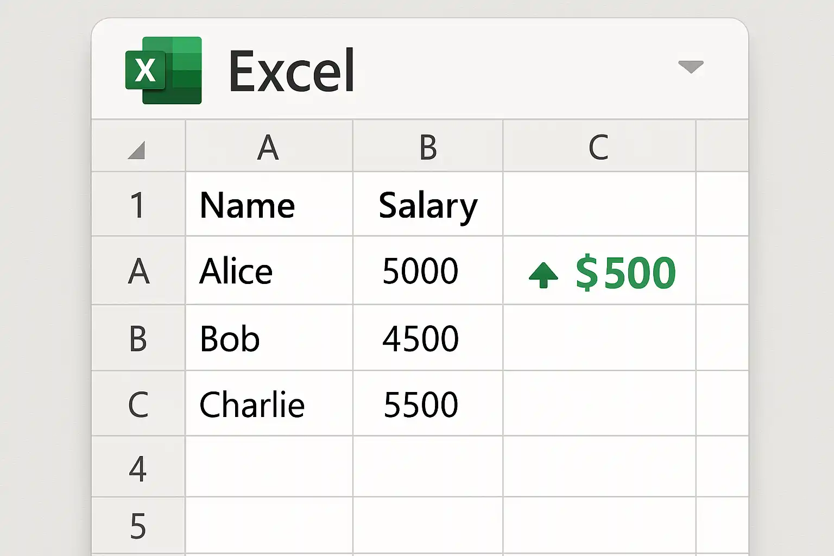Select column B header

(428, 147)
